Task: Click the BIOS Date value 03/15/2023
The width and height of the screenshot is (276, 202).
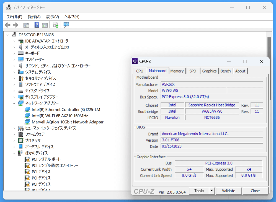Action: tap(212, 146)
